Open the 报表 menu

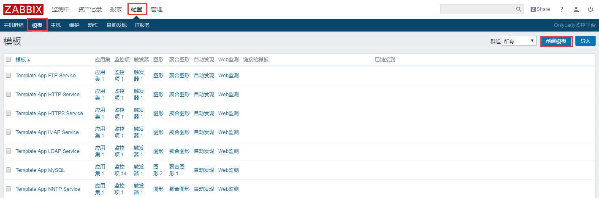click(x=116, y=9)
